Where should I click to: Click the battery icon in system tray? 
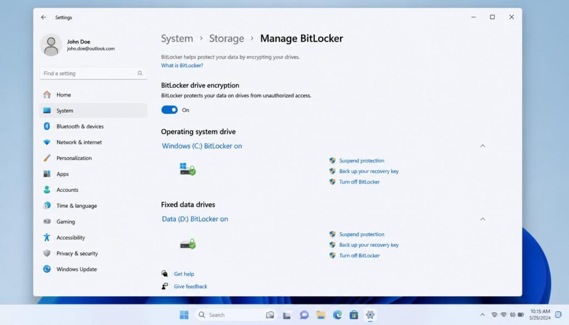[x=521, y=315]
